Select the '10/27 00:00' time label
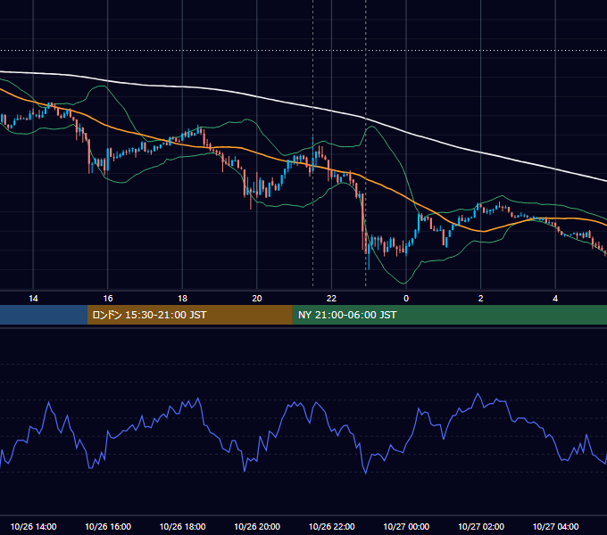This screenshot has width=607, height=535. [x=406, y=526]
